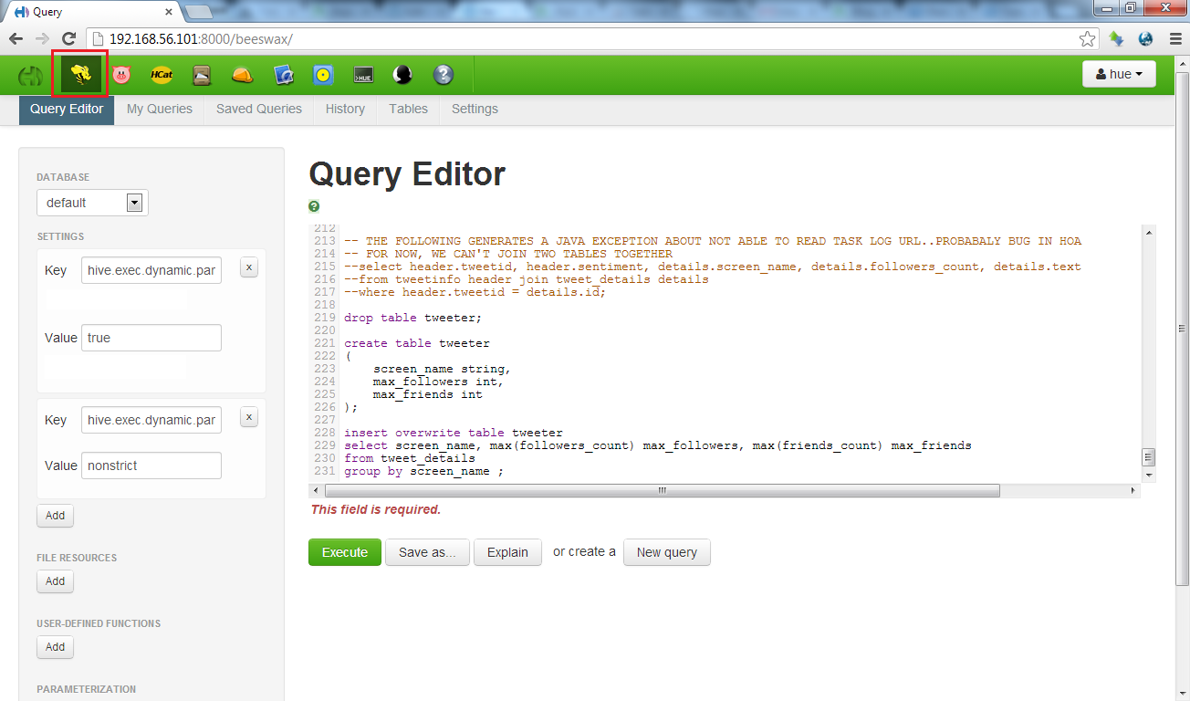Screen dimensions: 1190x701
Task: Click the browser back arrow
Action: click(16, 39)
